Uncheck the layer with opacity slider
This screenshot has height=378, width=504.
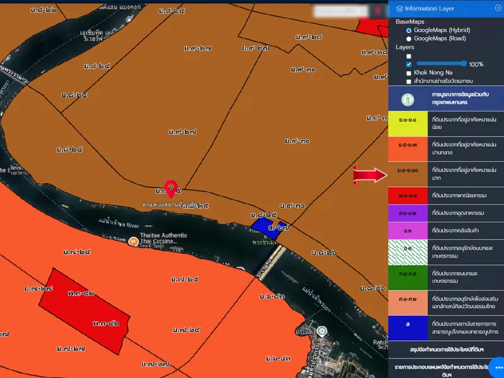[x=409, y=64]
